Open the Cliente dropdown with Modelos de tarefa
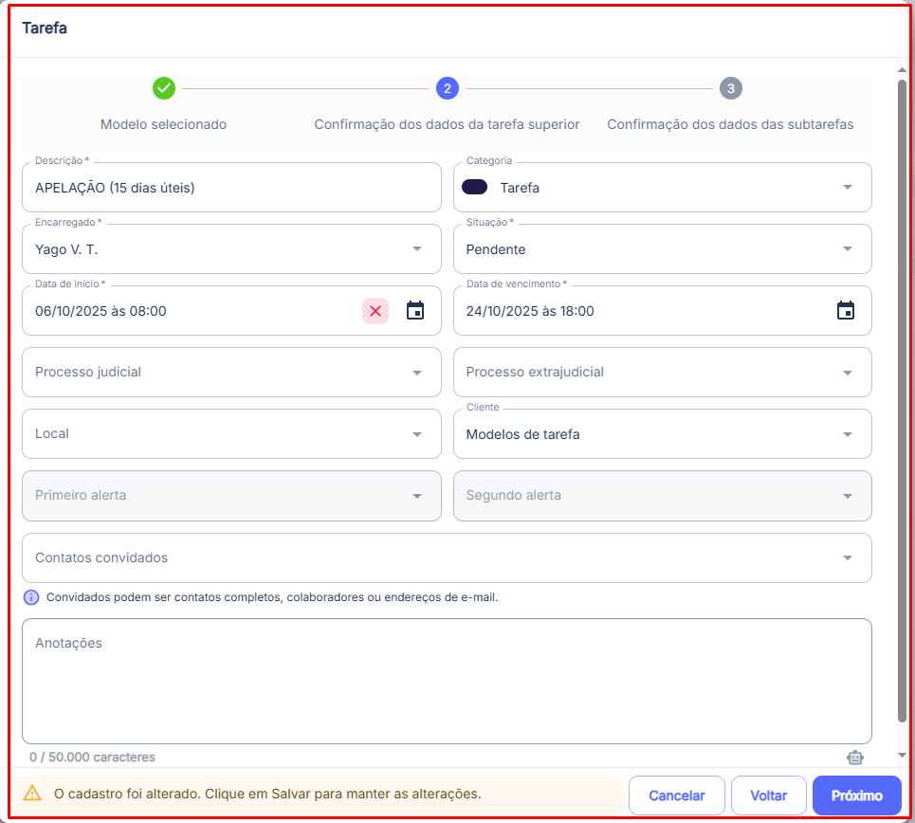 tap(663, 433)
